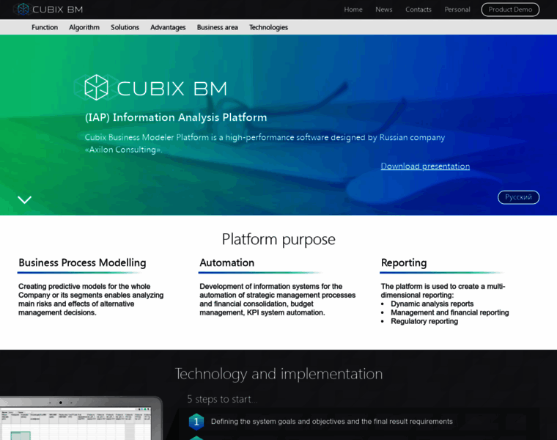The image size is (557, 440).
Task: Open the Contacts page
Action: pyautogui.click(x=418, y=10)
